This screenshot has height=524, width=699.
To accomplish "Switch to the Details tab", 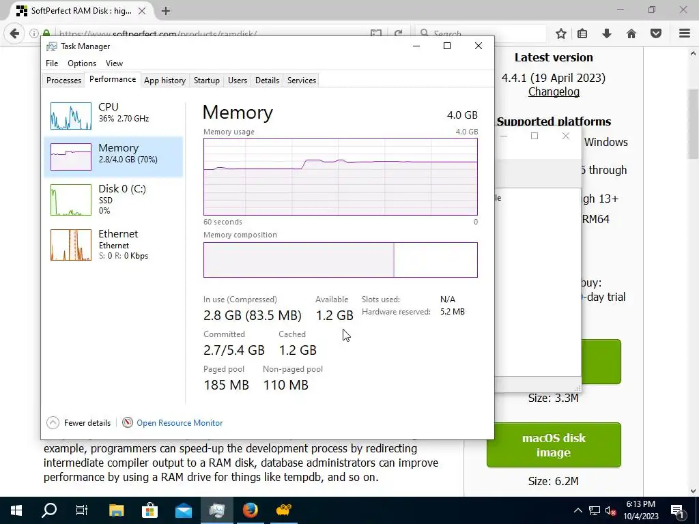I will [x=267, y=81].
